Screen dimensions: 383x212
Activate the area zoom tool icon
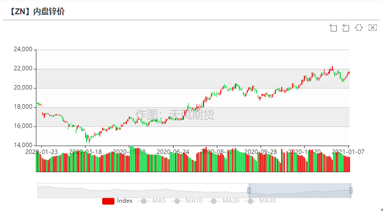(333, 28)
